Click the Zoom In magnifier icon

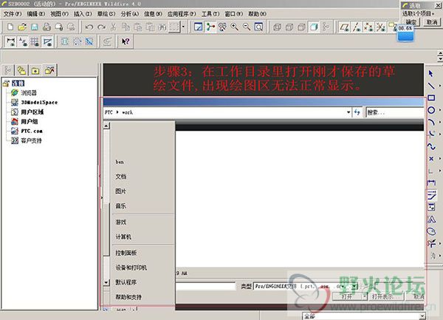pyautogui.click(x=235, y=27)
